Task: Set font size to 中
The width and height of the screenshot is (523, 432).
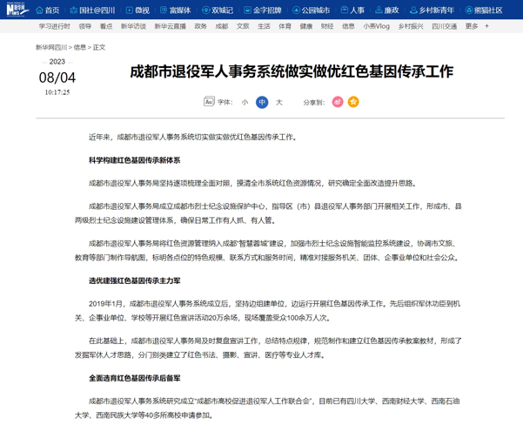Action: pyautogui.click(x=262, y=102)
